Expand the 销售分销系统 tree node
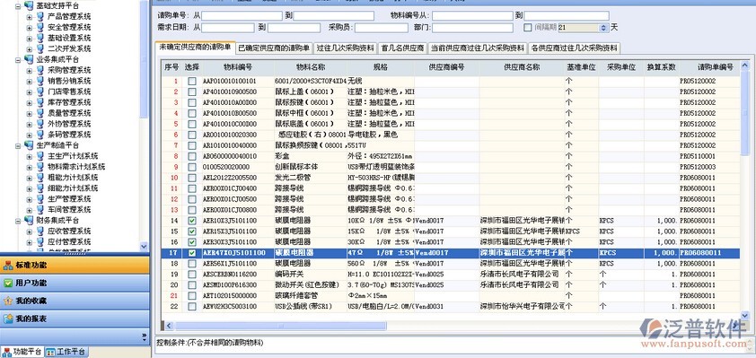 coord(30,81)
